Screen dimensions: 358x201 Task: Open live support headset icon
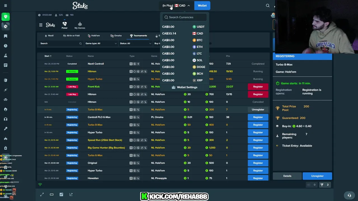(349, 195)
